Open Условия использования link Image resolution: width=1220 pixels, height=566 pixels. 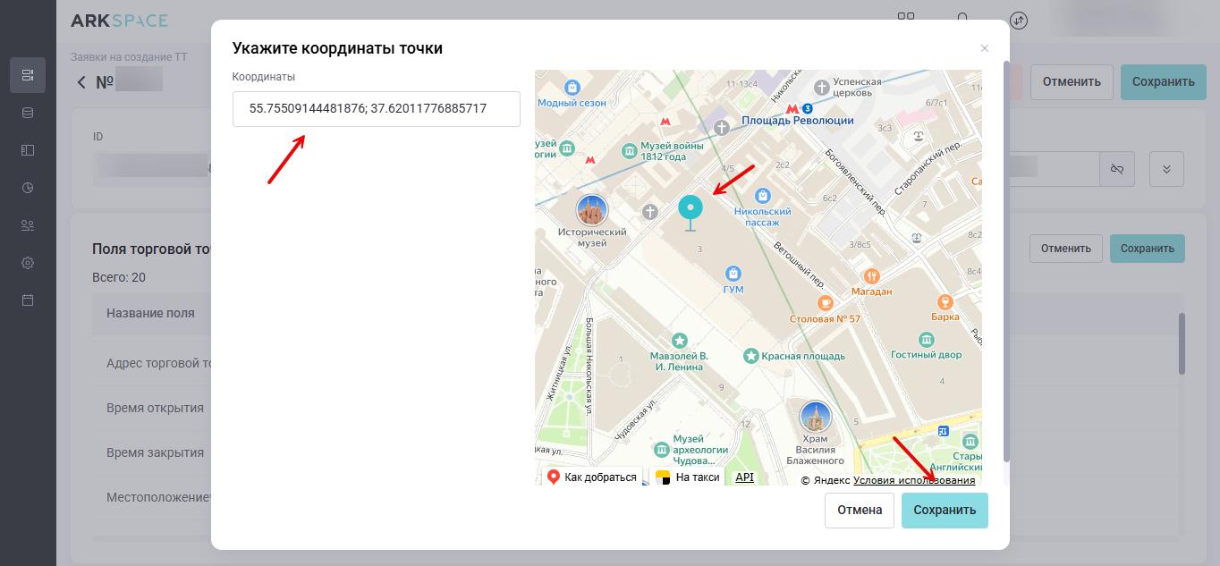(914, 480)
